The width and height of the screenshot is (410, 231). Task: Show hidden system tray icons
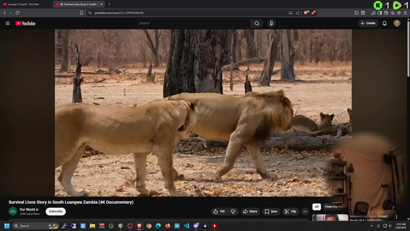point(372,226)
